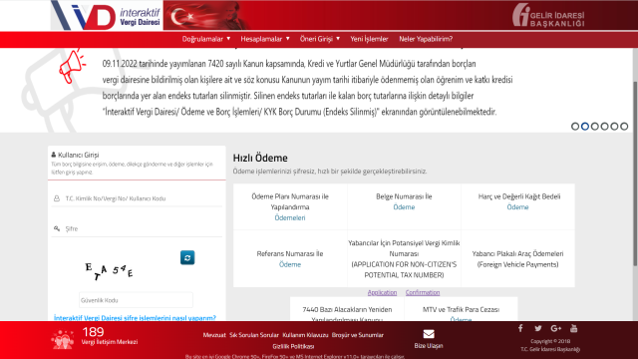Click the Application link
638x359 pixels.
click(382, 292)
